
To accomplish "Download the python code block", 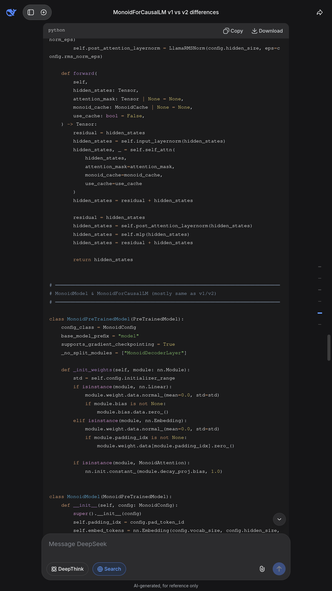I will [267, 31].
